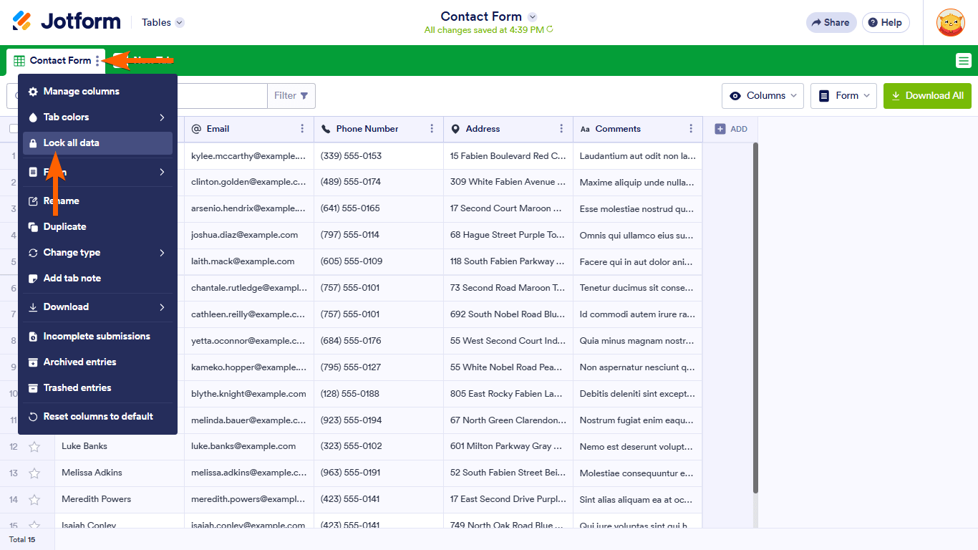Click the user avatar icon
Viewport: 978px width, 550px height.
tap(950, 22)
